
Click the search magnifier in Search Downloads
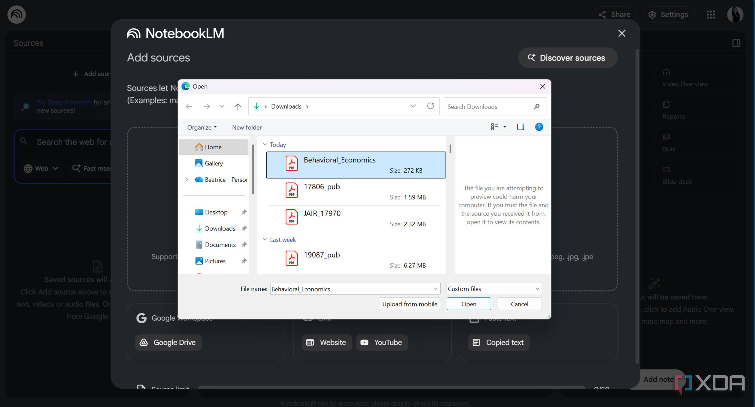537,107
